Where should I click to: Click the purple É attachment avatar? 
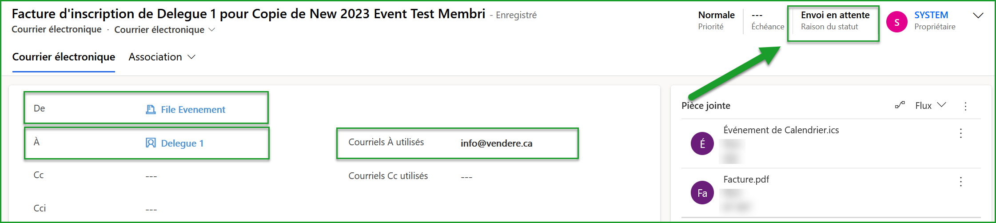(x=702, y=143)
